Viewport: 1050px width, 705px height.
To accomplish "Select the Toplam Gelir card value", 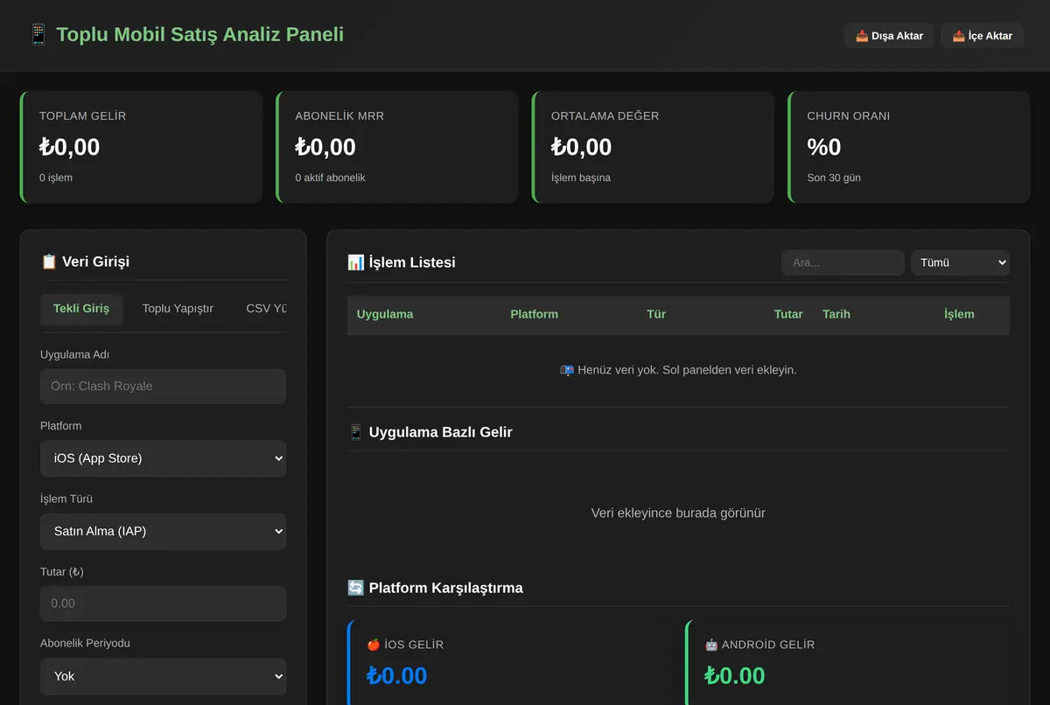I will [70, 147].
